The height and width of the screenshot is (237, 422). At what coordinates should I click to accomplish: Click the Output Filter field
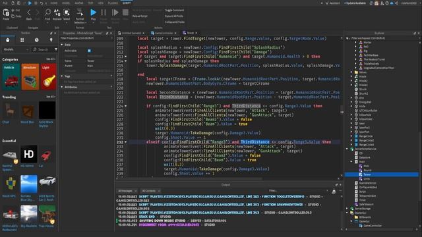(x=297, y=191)
